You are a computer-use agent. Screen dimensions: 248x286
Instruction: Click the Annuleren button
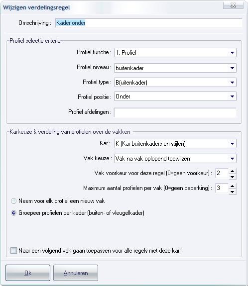click(76, 273)
